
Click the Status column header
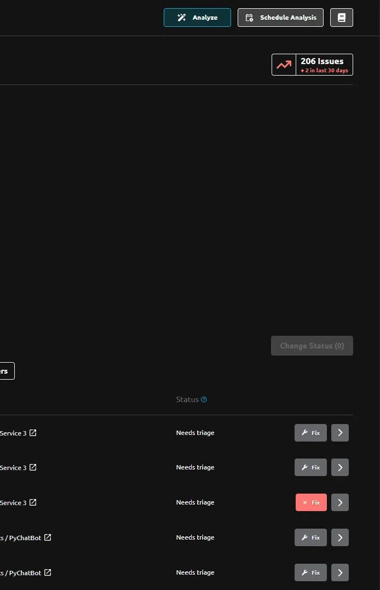pos(187,399)
